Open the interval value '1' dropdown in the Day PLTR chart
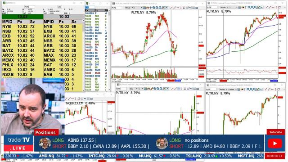 [x=141, y=89]
